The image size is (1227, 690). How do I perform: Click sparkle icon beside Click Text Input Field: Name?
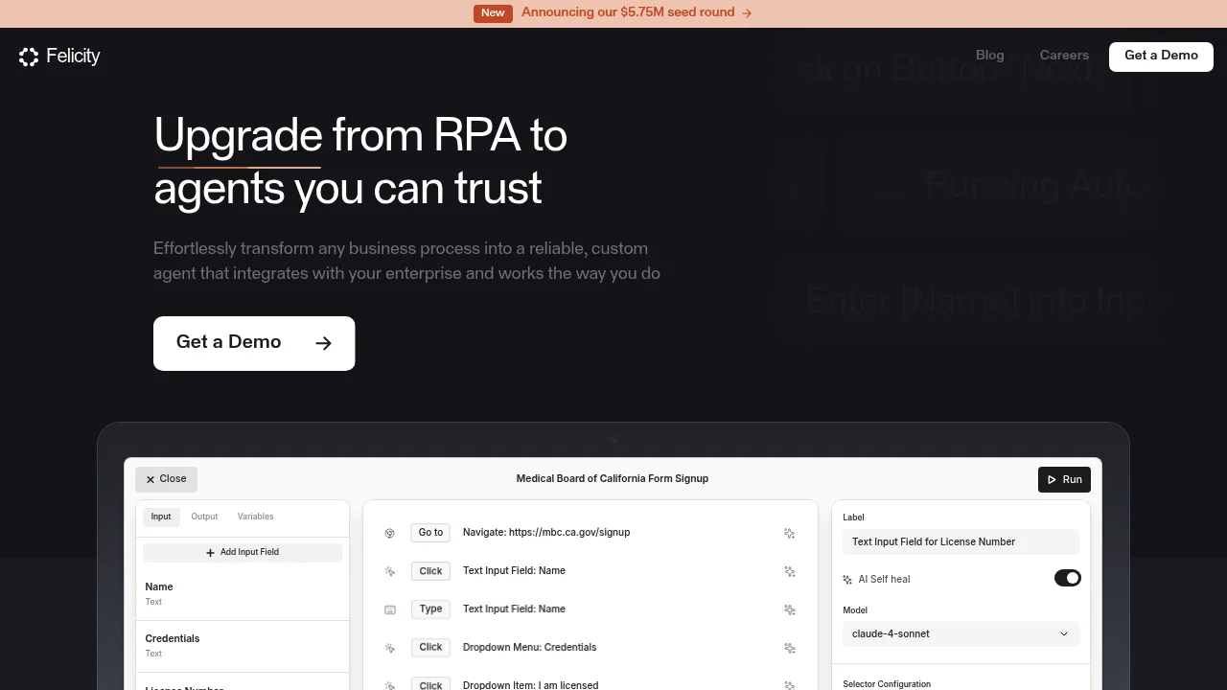point(790,571)
